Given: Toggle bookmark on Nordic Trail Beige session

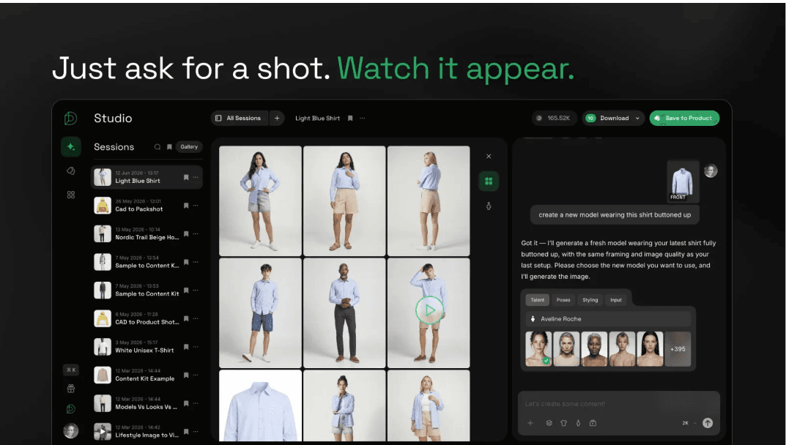Looking at the screenshot, I should point(186,233).
